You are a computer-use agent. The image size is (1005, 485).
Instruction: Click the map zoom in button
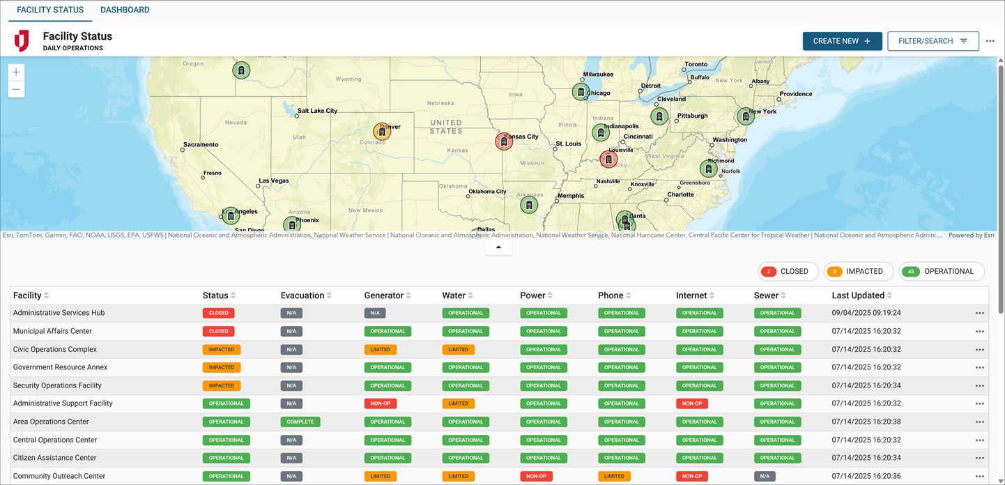tap(15, 71)
